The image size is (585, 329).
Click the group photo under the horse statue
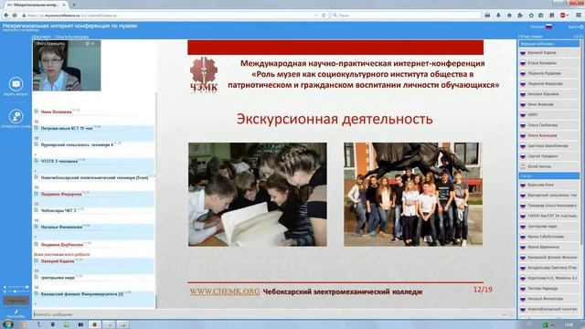click(412, 195)
